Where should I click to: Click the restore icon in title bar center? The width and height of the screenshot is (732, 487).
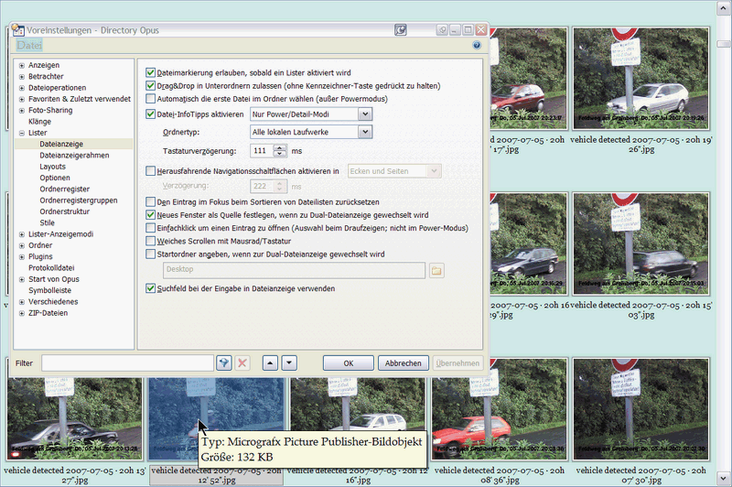click(401, 30)
